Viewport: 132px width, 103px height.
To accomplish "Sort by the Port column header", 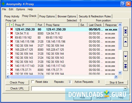I will pyautogui.click(x=40, y=25).
